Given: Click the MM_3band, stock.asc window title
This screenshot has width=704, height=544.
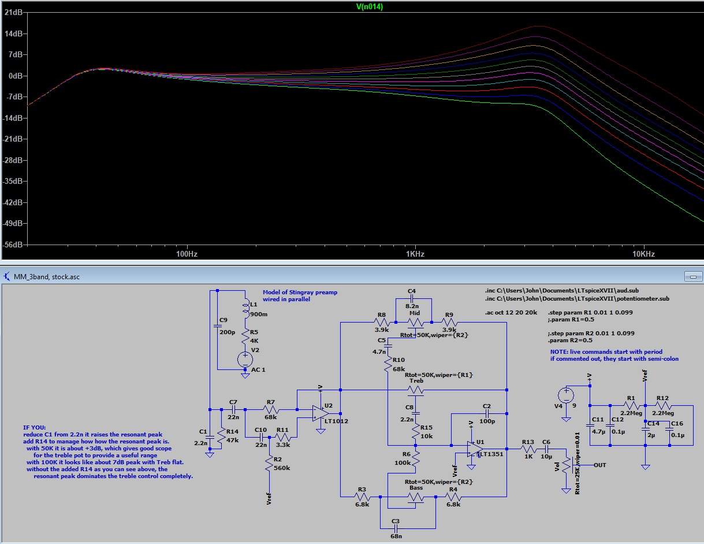Looking at the screenshot, I should (x=47, y=276).
